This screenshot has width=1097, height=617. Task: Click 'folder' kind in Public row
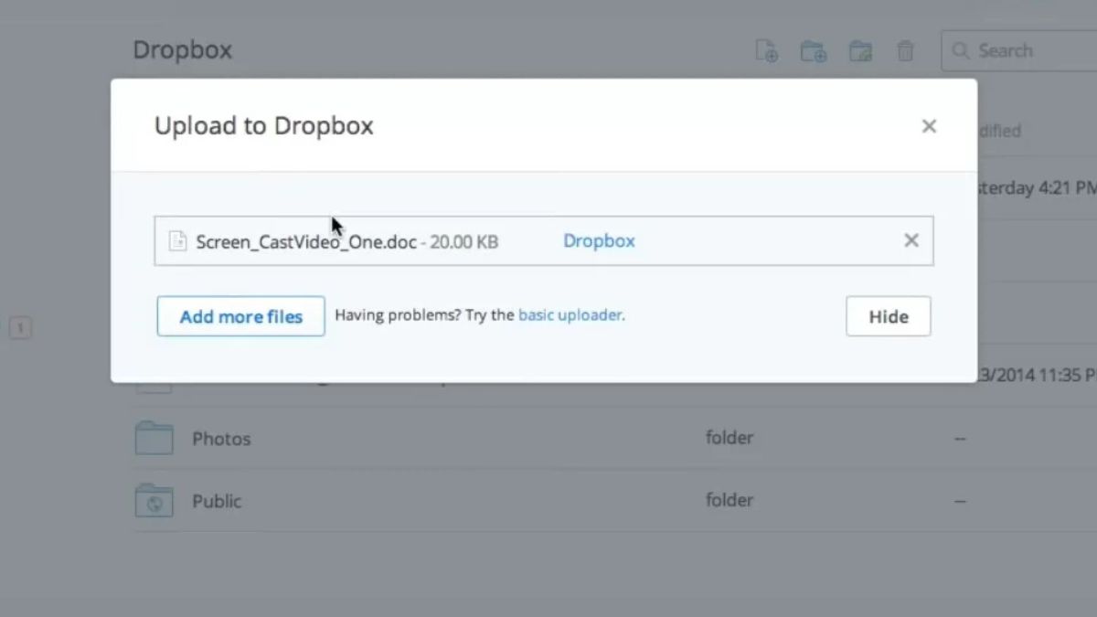(730, 500)
